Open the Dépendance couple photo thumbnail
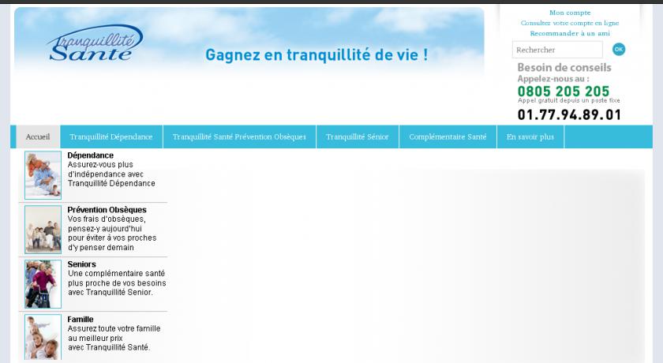The height and width of the screenshot is (363, 663). tap(43, 175)
